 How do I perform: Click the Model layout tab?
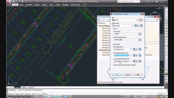[17, 87]
